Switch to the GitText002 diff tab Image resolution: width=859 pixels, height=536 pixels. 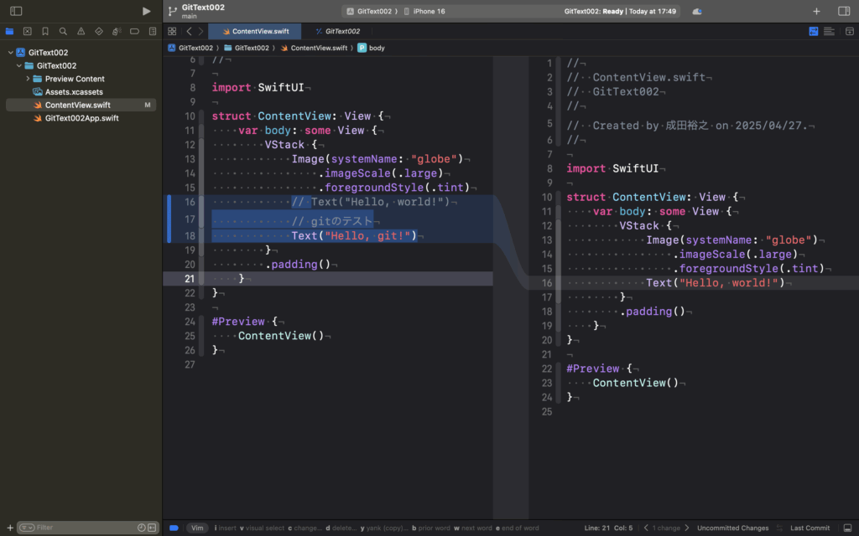pyautogui.click(x=337, y=31)
